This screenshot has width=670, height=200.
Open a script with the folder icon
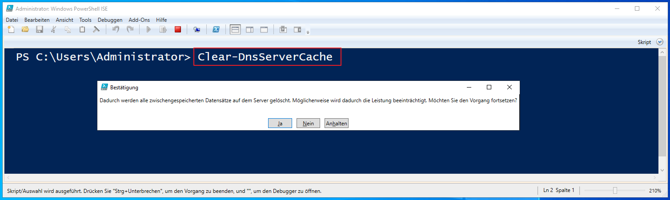25,30
